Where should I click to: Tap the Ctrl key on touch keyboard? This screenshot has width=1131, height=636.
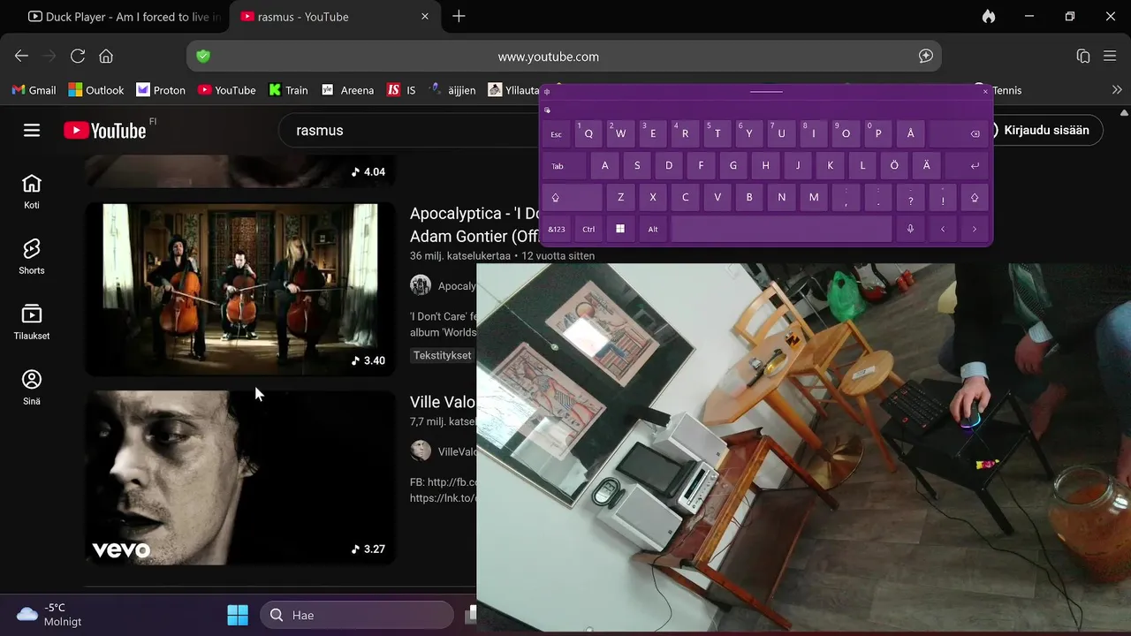pyautogui.click(x=588, y=229)
